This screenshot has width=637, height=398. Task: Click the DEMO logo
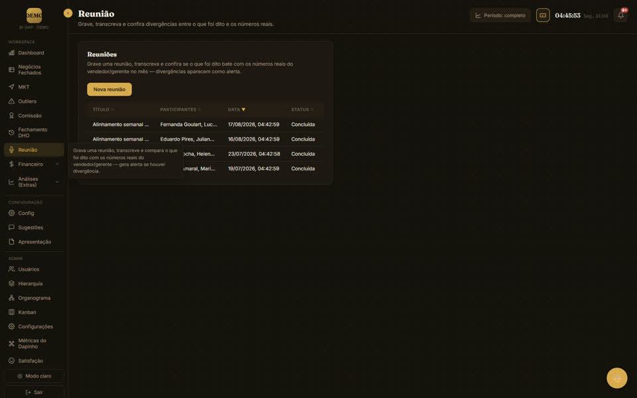[34, 15]
